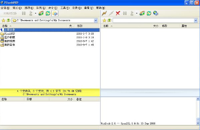Open the 会话(E) menu
The width and height of the screenshot is (200, 130).
coord(5,8)
